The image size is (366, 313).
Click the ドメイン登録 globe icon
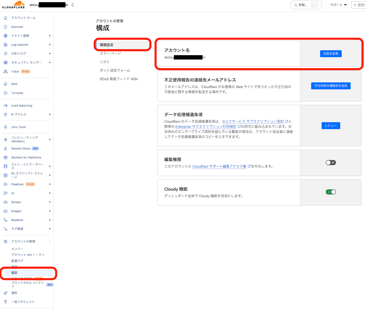pyautogui.click(x=5, y=36)
